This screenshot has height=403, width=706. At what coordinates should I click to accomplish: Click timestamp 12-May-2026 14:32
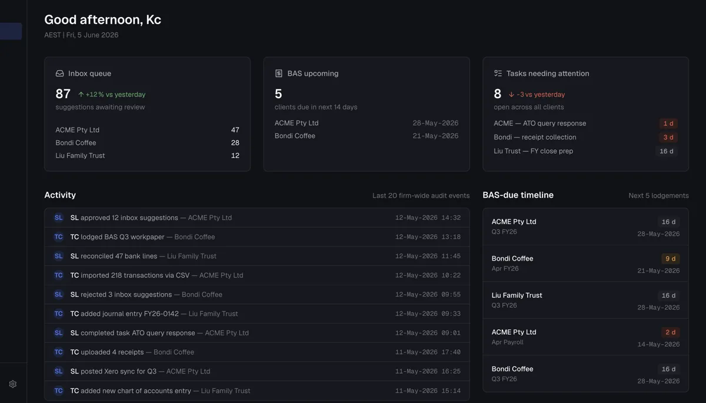coord(428,218)
